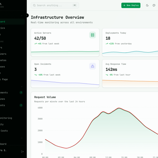
Task: Collapse the first sidebar section chevron
Action: click(22, 16)
